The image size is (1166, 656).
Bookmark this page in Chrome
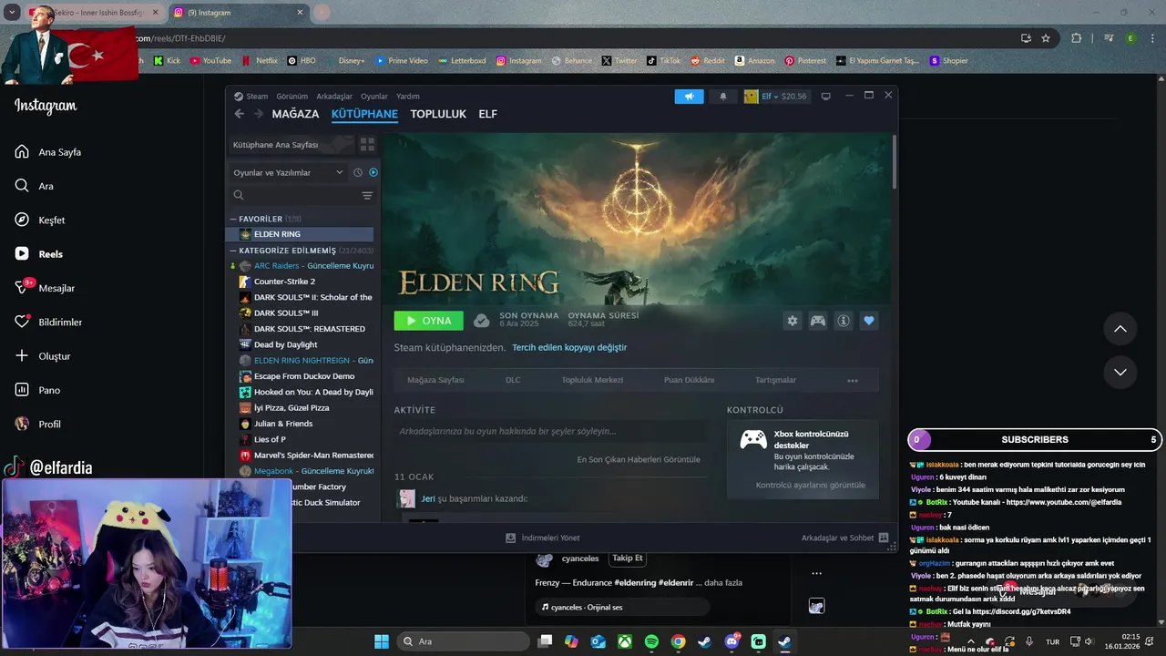[x=1046, y=38]
